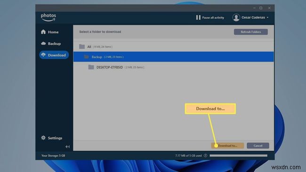Select the All folder row
Viewport: 306px width, 172px height.
click(x=174, y=47)
